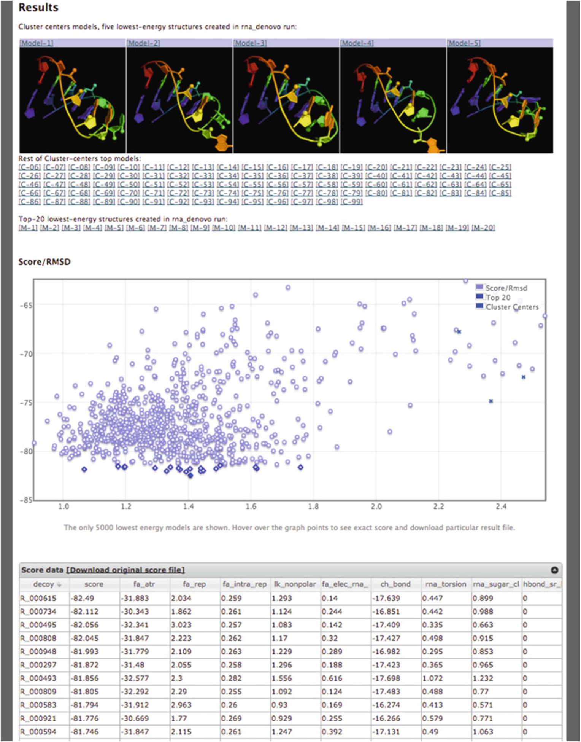Open the Model-1 link
Viewport: 581px width, 742px height.
click(x=37, y=43)
